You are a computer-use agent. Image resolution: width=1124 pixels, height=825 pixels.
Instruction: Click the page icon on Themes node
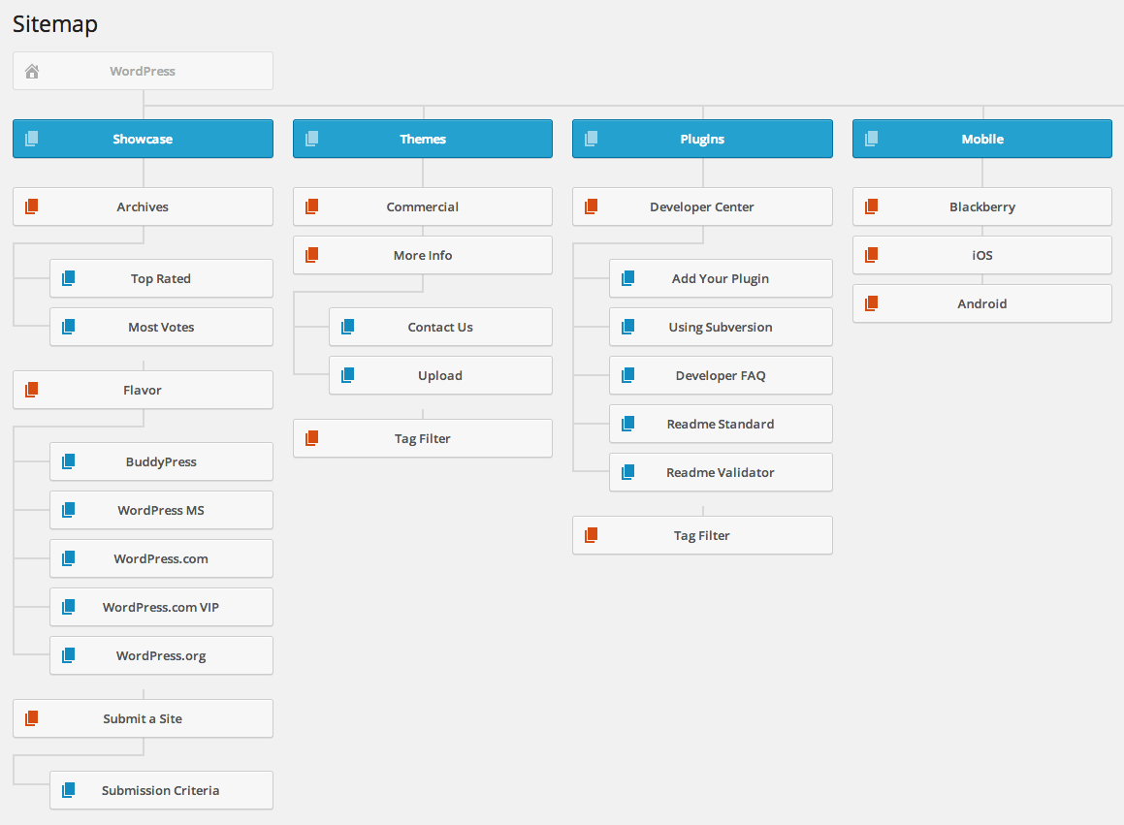click(x=312, y=139)
